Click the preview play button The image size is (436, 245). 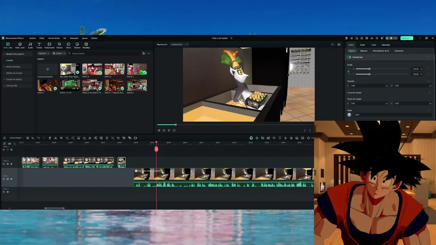(169, 130)
